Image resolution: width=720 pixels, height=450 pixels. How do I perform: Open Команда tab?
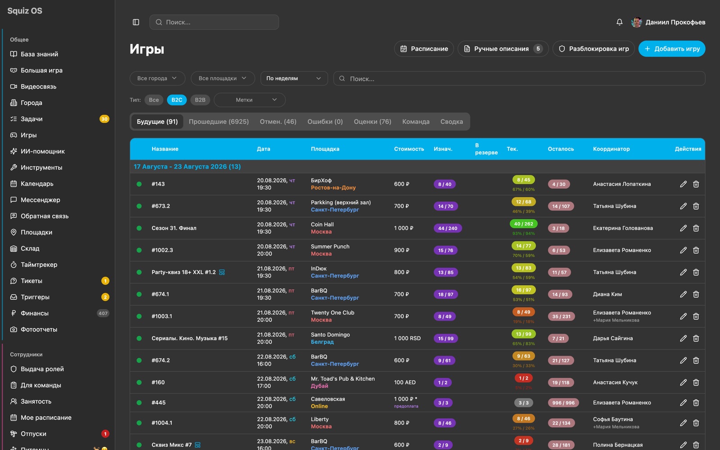pos(416,121)
